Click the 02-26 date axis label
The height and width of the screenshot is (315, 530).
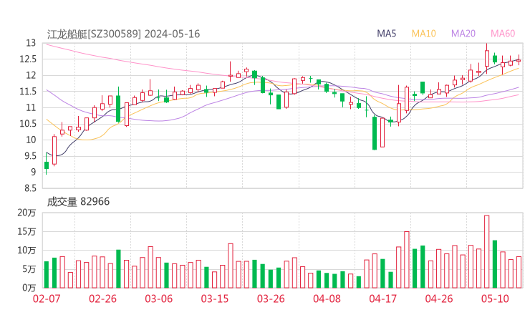102,299
